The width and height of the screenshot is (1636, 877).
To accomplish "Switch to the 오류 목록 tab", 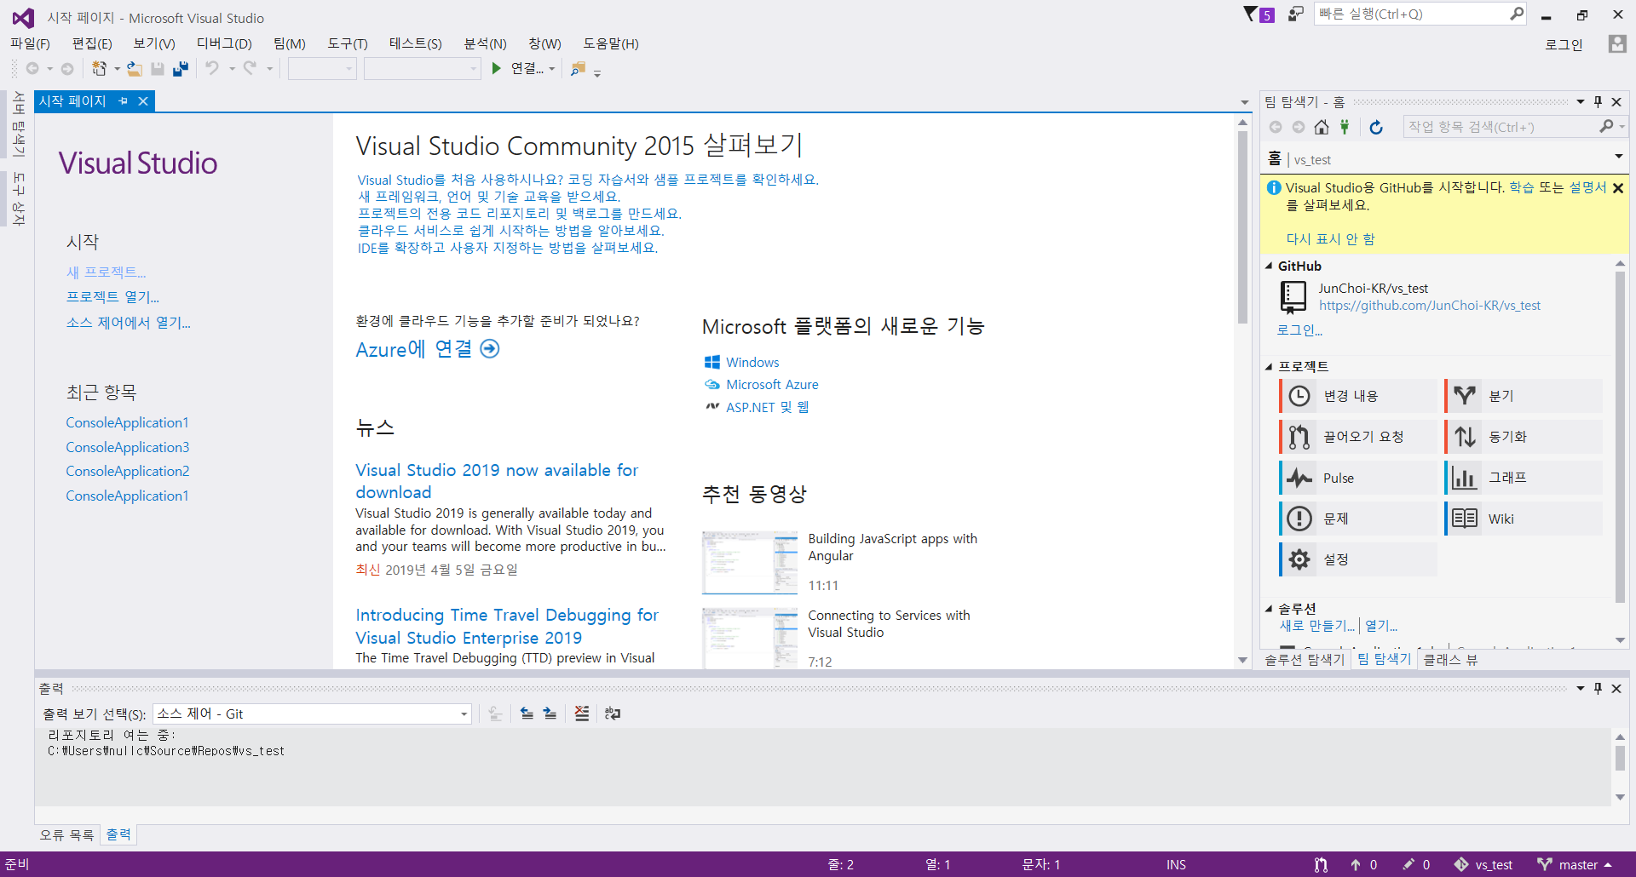I will pos(66,835).
